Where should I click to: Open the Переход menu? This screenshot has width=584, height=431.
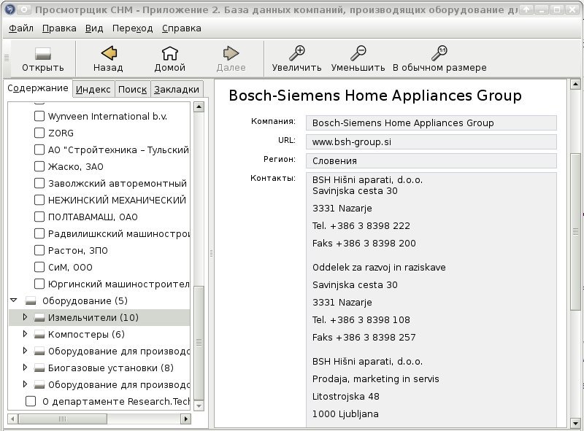point(133,28)
